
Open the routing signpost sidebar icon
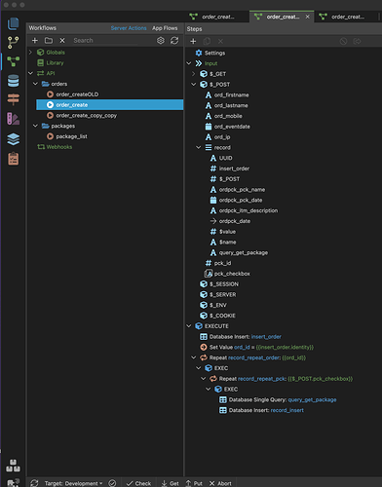(x=14, y=99)
